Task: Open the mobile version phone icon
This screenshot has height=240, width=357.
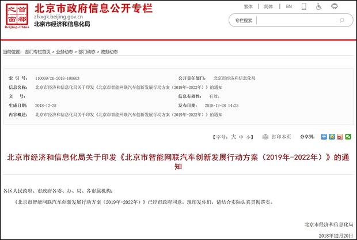Action: (303, 6)
